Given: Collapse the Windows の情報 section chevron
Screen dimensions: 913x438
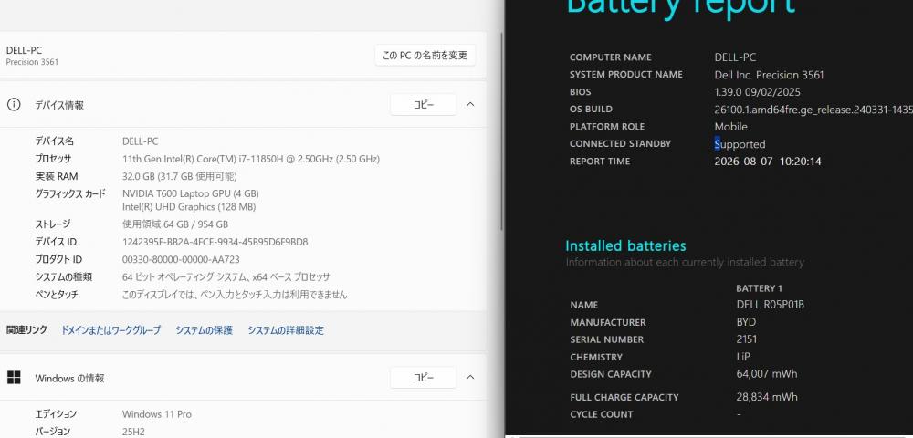Looking at the screenshot, I should 470,378.
